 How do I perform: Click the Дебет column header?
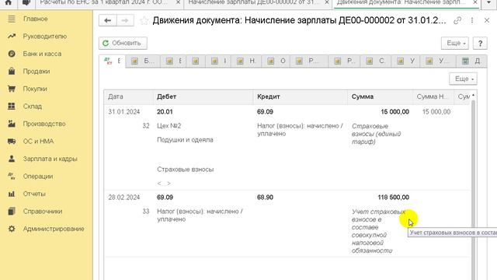(x=203, y=96)
